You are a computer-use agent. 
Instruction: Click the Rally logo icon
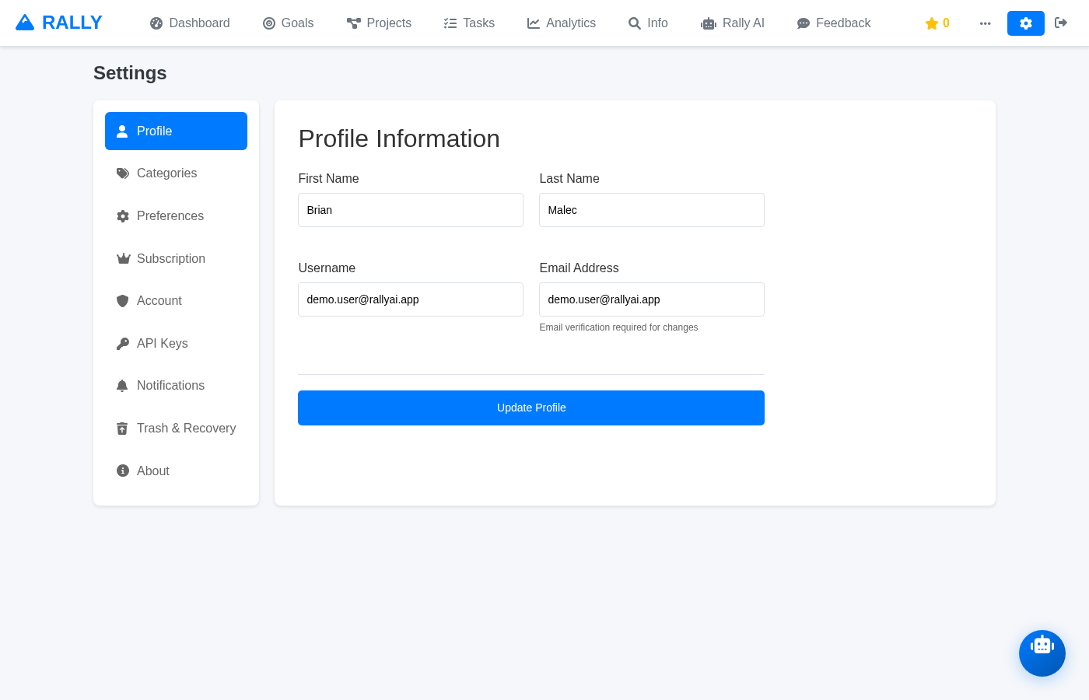click(25, 23)
